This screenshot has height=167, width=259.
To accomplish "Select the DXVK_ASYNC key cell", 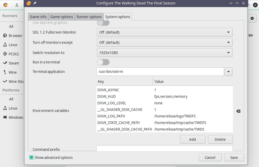I will tap(108, 90).
